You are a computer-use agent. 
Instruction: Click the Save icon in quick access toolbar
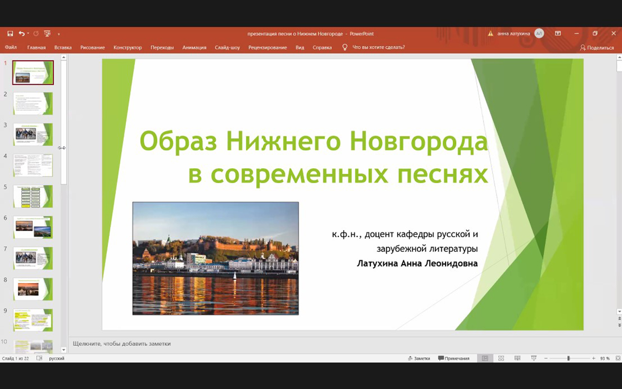pos(10,34)
